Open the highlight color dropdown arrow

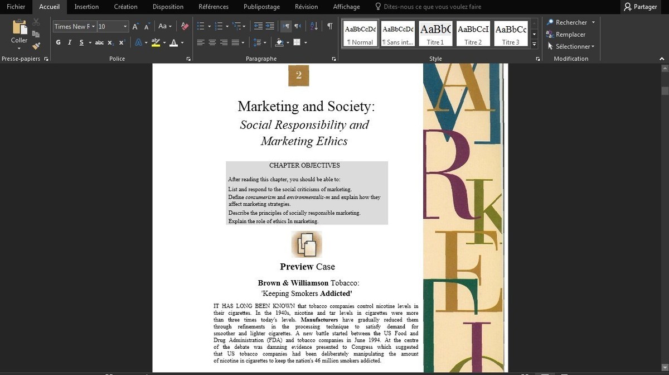click(x=164, y=43)
